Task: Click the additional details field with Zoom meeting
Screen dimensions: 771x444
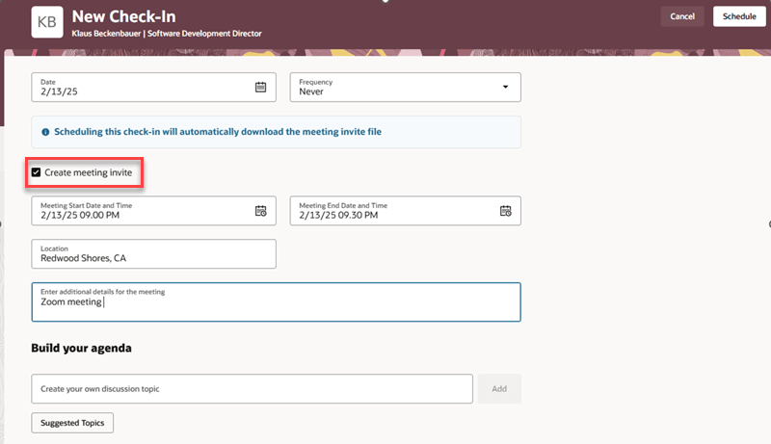Action: pyautogui.click(x=276, y=302)
